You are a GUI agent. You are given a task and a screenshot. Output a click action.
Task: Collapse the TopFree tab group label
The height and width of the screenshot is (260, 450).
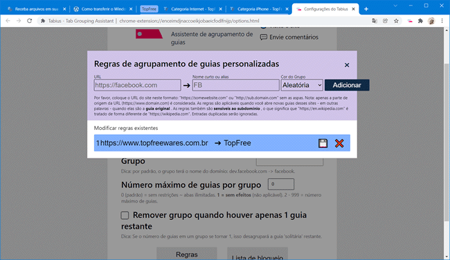pyautogui.click(x=149, y=9)
